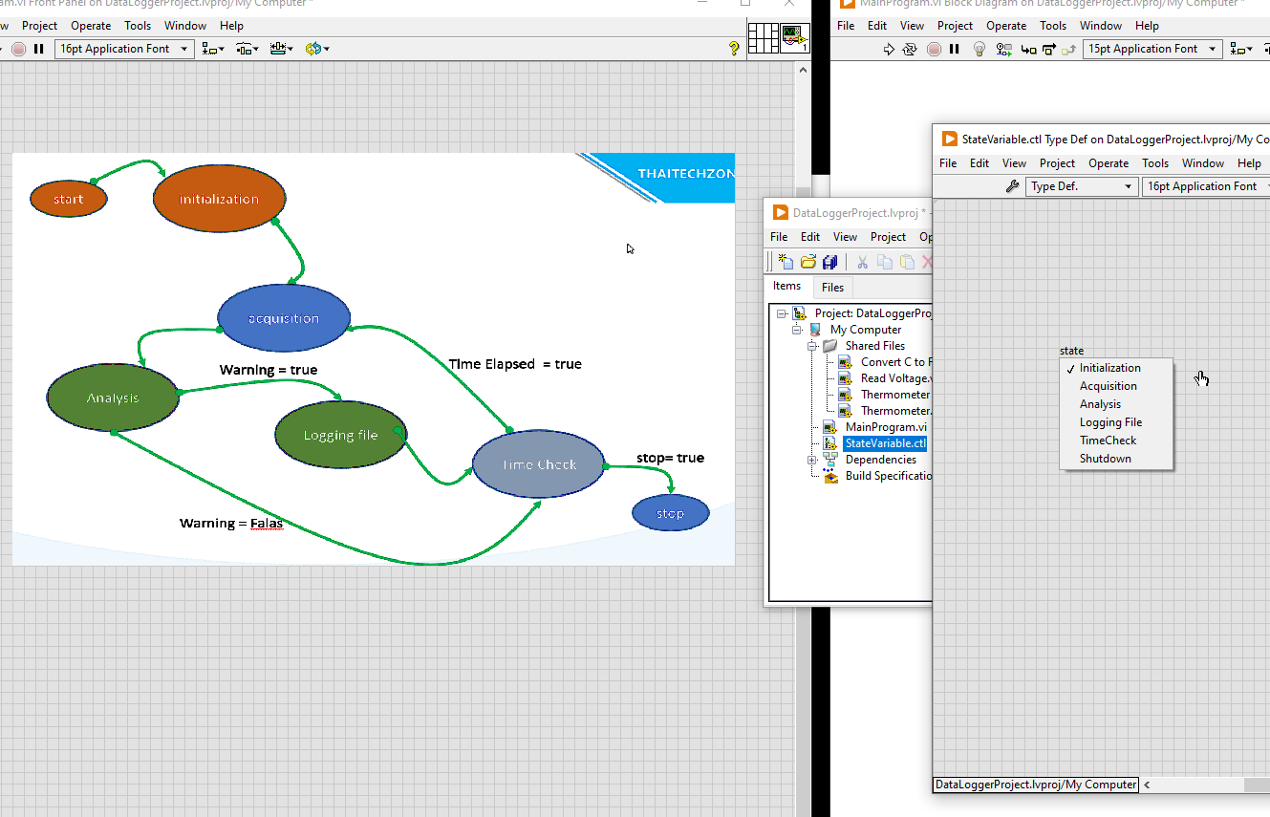Image resolution: width=1270 pixels, height=817 pixels.
Task: Click Abort Execution in Block Diagram toolbar
Action: pos(934,49)
